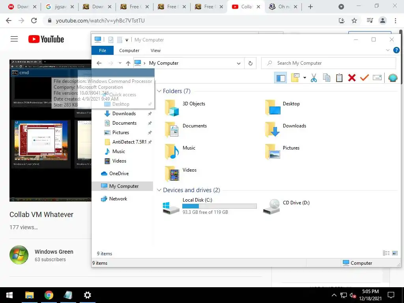Click the Search My Computer field
This screenshot has width=404, height=303.
pyautogui.click(x=329, y=63)
